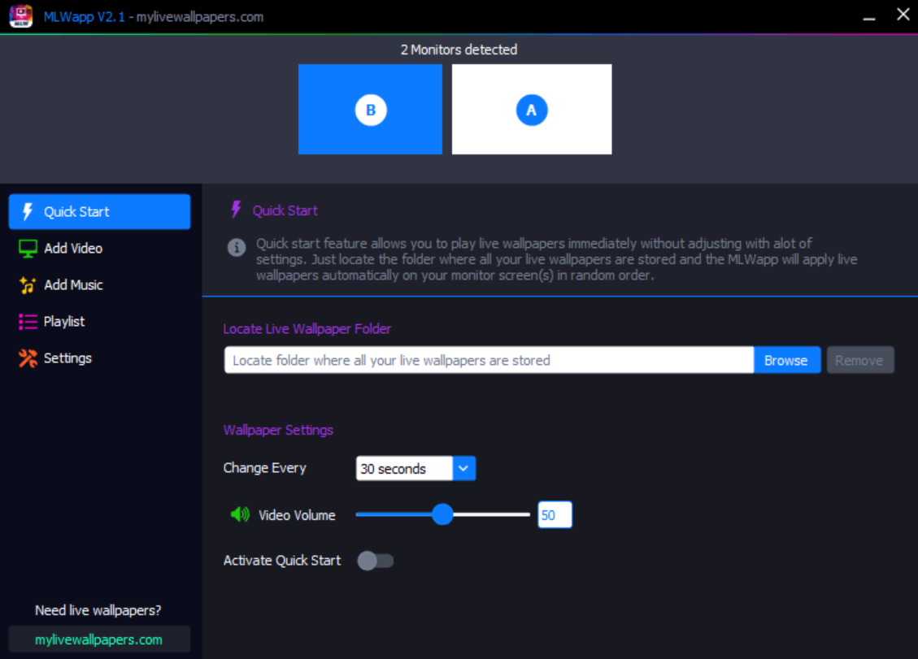Select monitor A circle badge

point(532,110)
